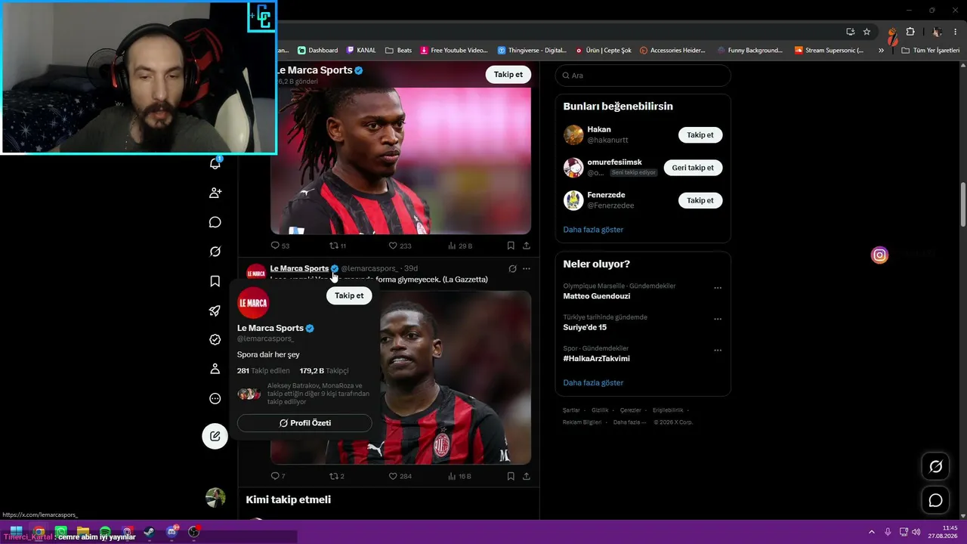This screenshot has height=544, width=967.
Task: Open the floating messages chat button
Action: click(x=935, y=500)
